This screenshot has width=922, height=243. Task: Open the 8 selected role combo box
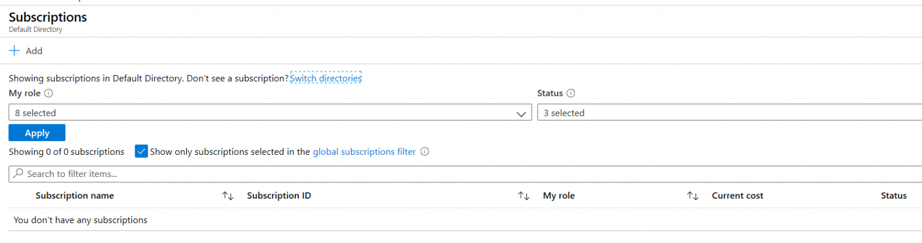click(270, 113)
